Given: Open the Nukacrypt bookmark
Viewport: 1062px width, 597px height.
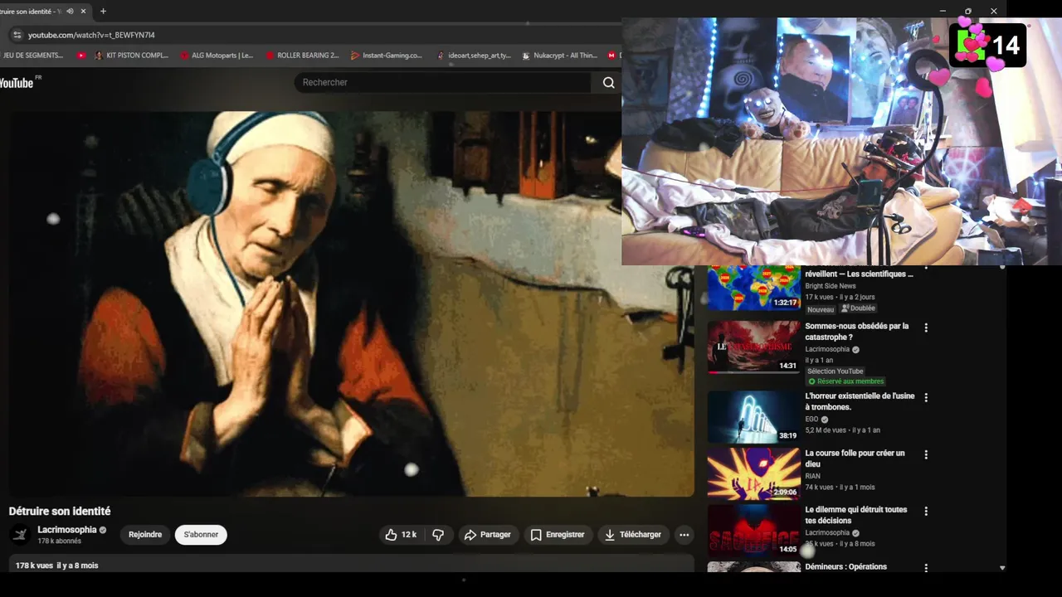Looking at the screenshot, I should click(560, 56).
